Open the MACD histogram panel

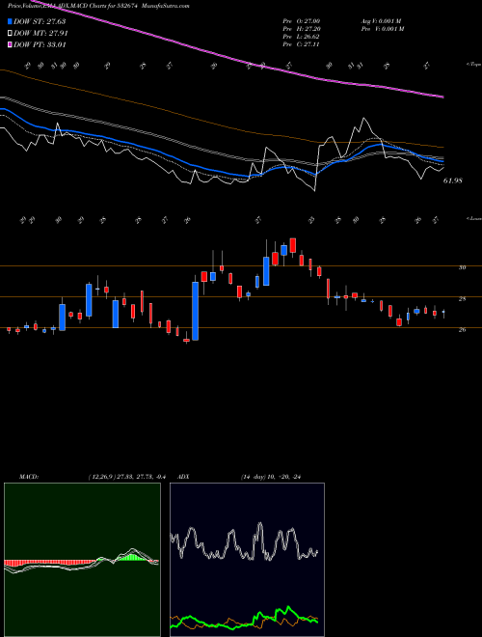coord(82,560)
